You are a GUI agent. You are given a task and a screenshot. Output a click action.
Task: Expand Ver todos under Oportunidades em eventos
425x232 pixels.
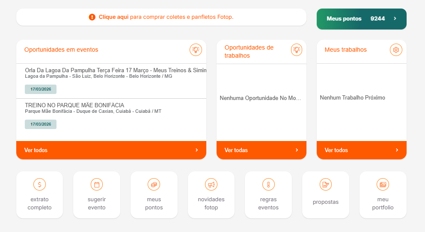point(111,150)
